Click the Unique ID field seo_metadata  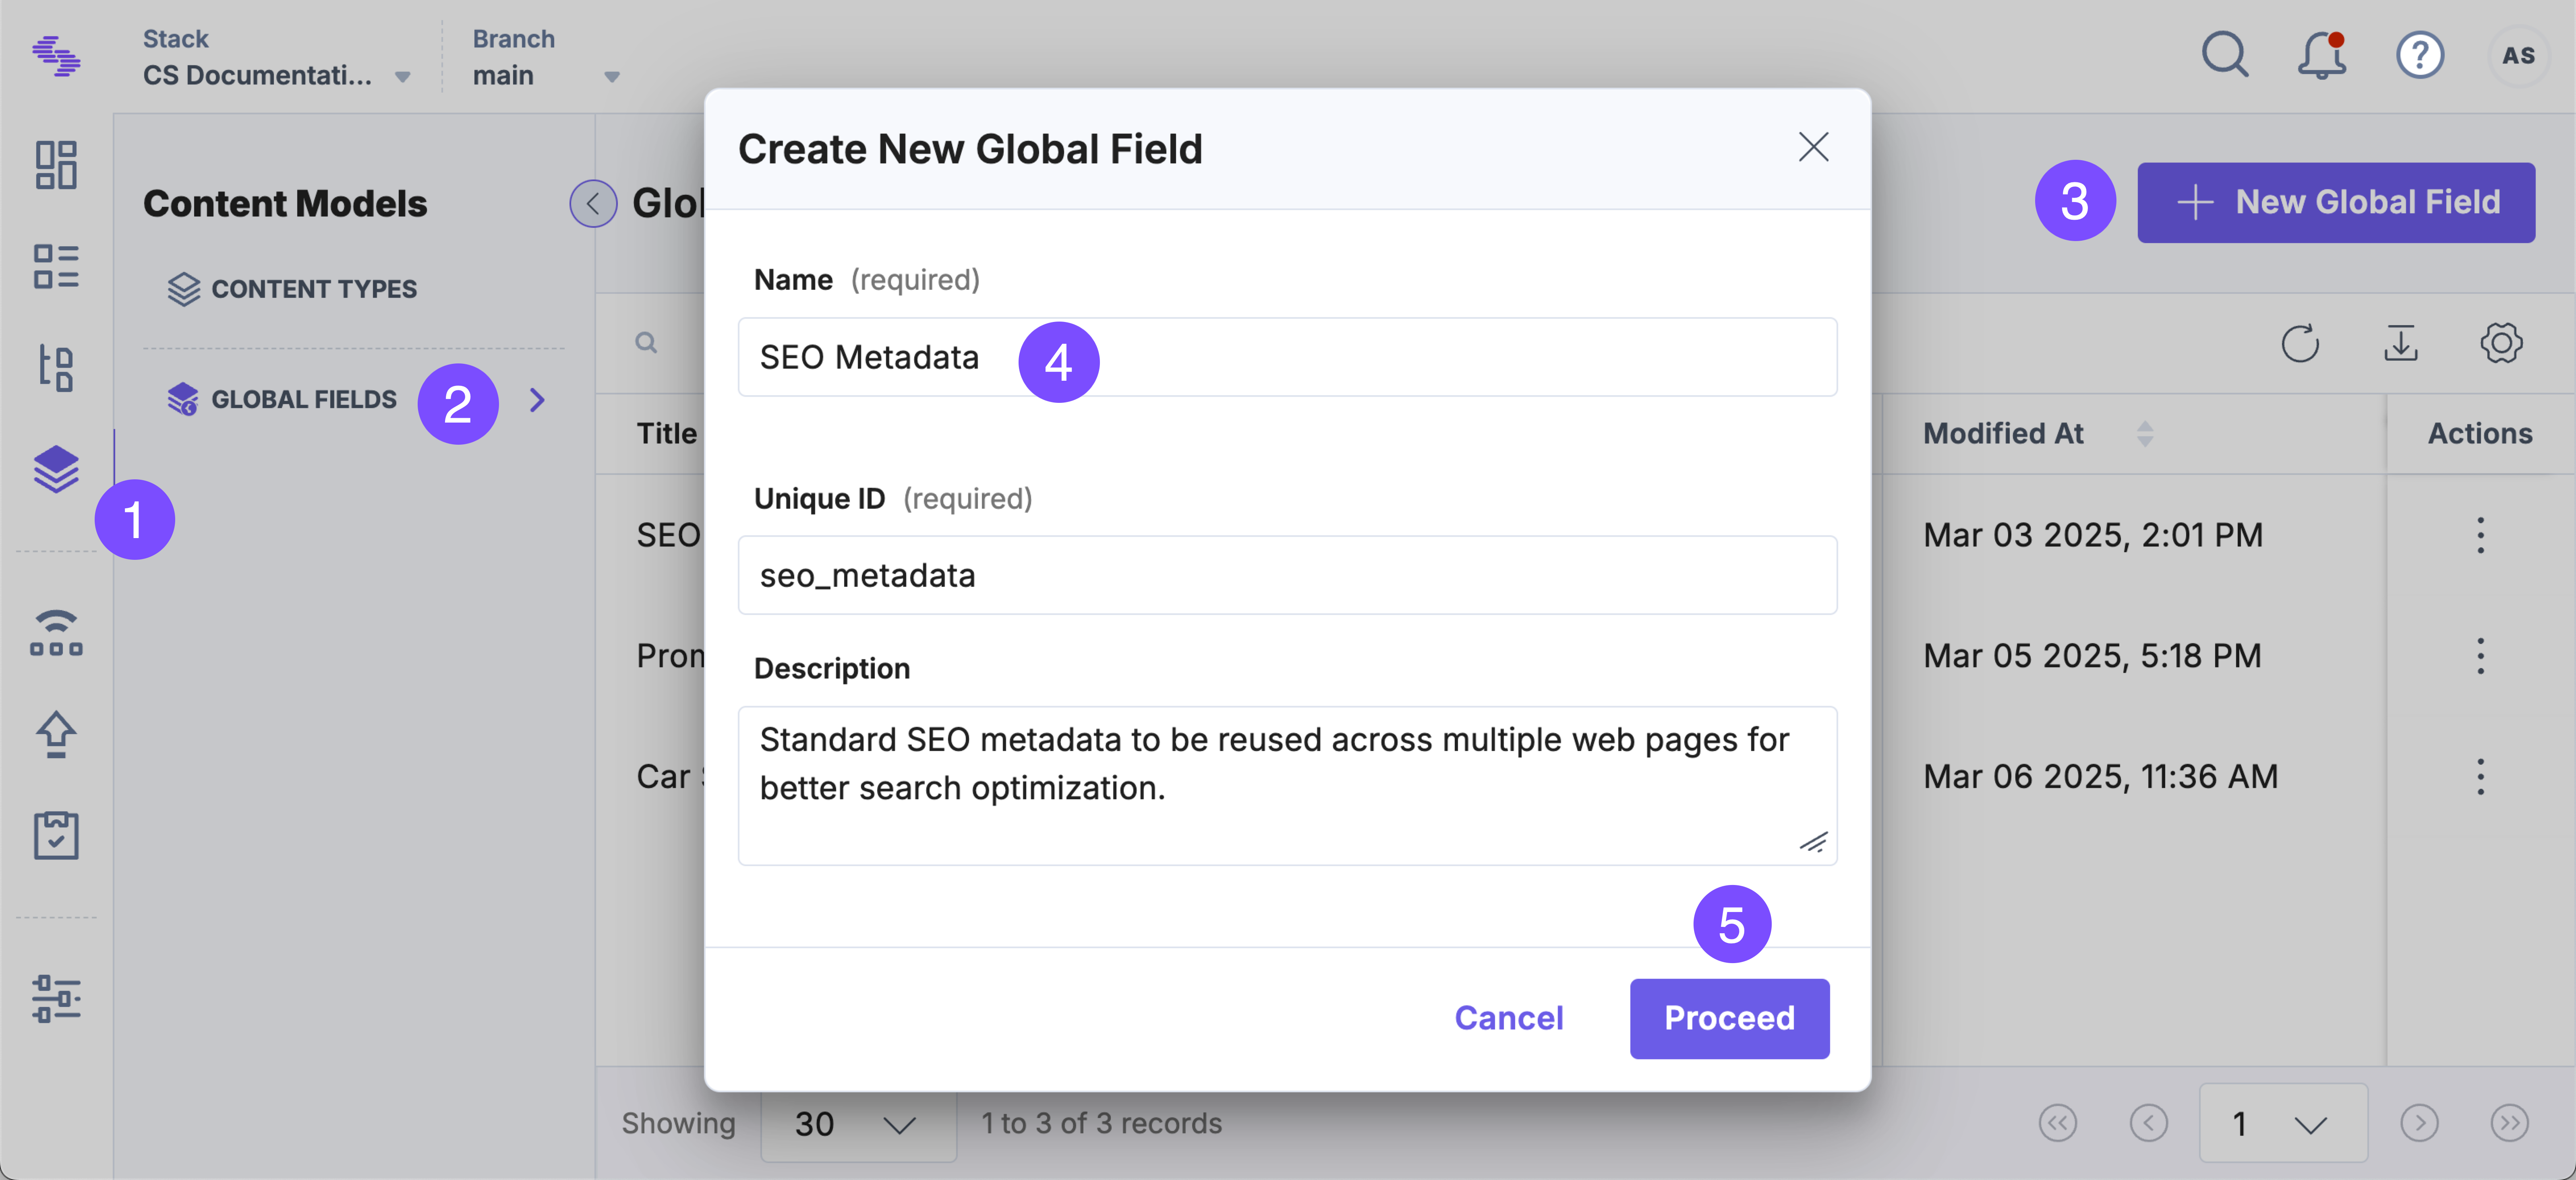tap(1287, 576)
